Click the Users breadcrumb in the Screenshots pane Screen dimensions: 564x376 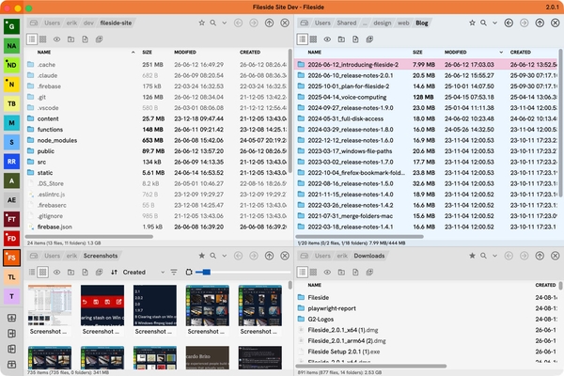52,256
